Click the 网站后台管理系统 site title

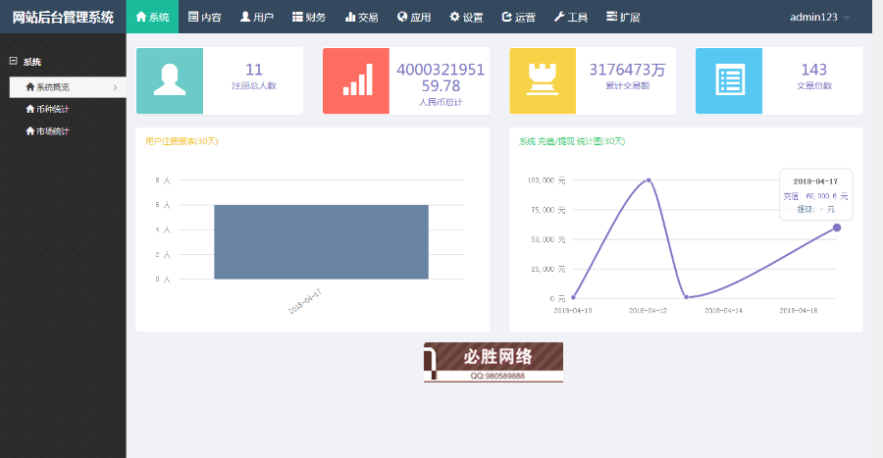coord(63,17)
